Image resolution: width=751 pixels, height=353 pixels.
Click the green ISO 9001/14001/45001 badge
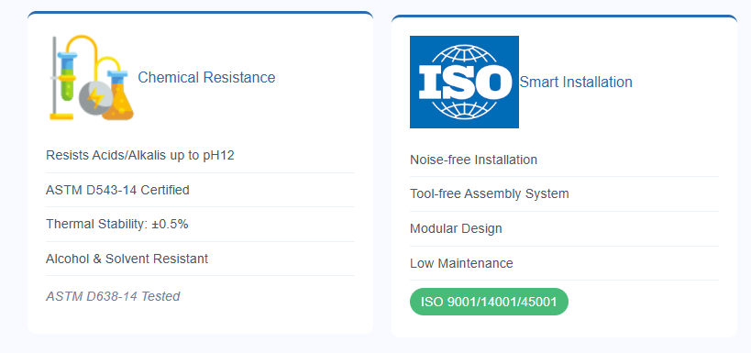(x=489, y=302)
